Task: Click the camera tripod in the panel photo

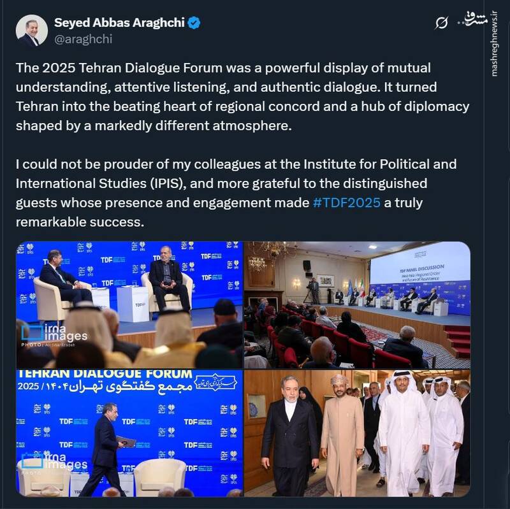Action: pos(313,290)
